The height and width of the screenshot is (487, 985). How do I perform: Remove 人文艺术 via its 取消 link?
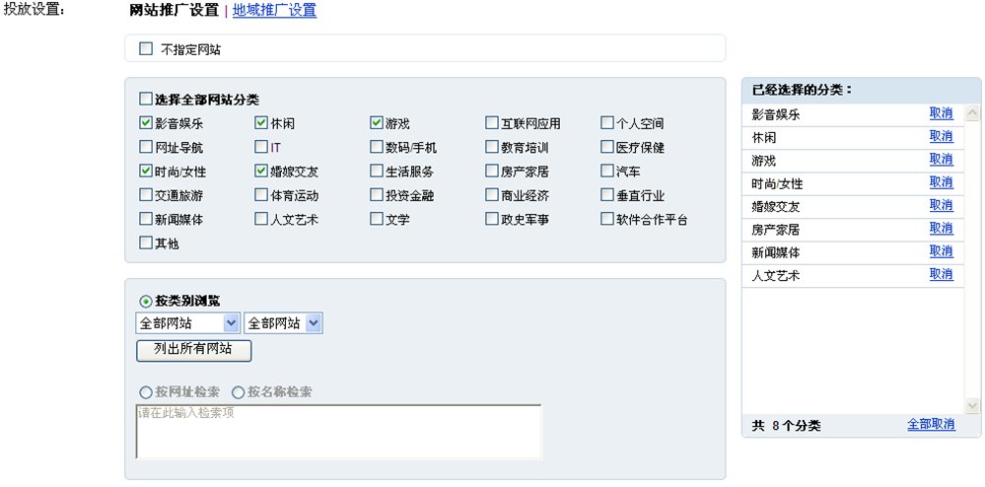(x=941, y=275)
